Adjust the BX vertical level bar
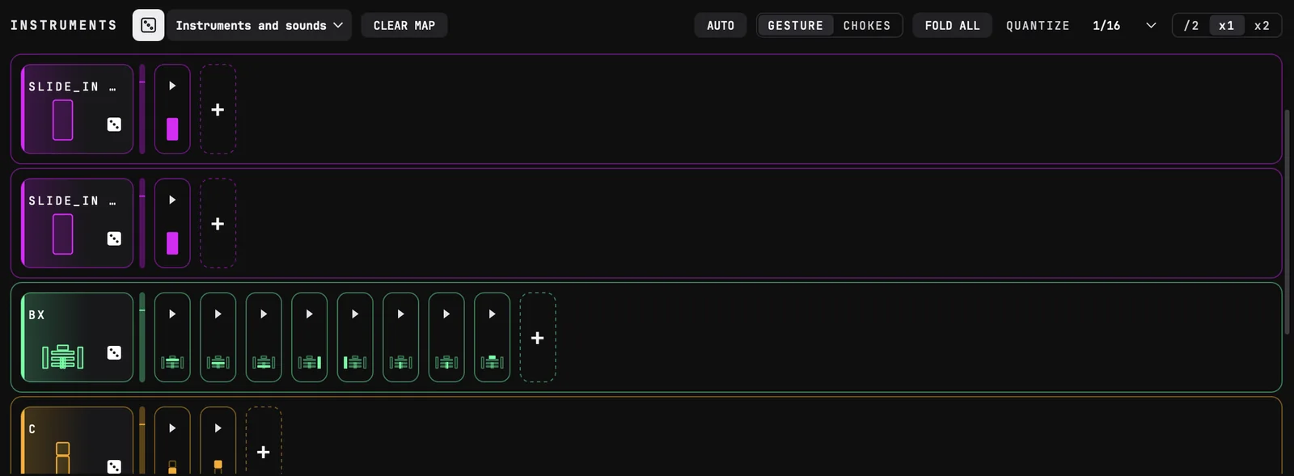1294x476 pixels. (x=142, y=337)
